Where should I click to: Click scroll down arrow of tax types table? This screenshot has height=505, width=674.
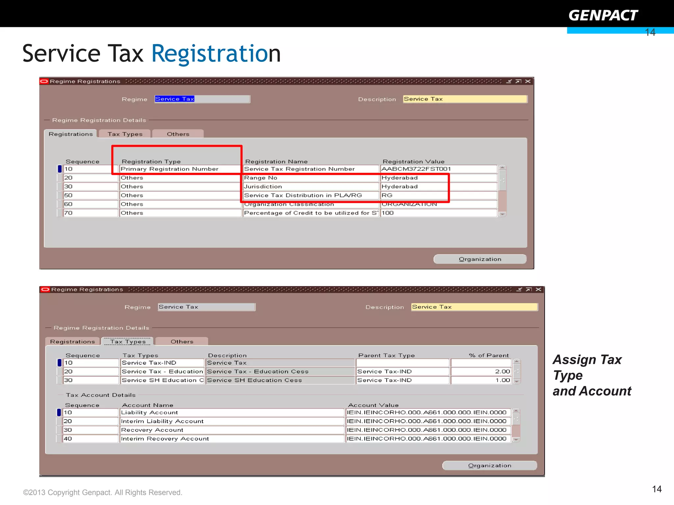[517, 381]
